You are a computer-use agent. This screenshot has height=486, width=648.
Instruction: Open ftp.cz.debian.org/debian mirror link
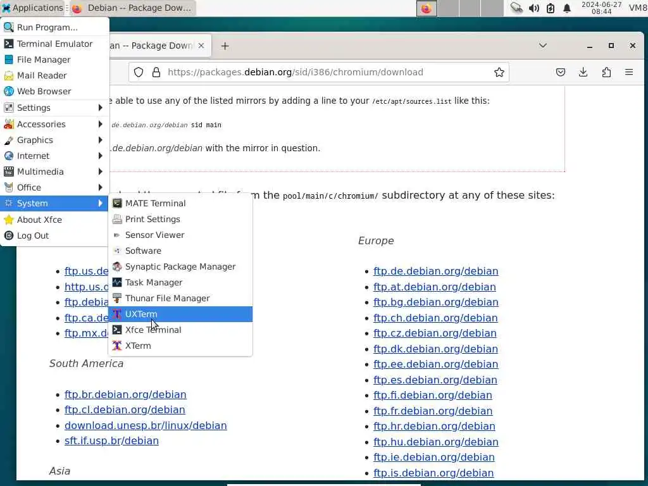(435, 333)
